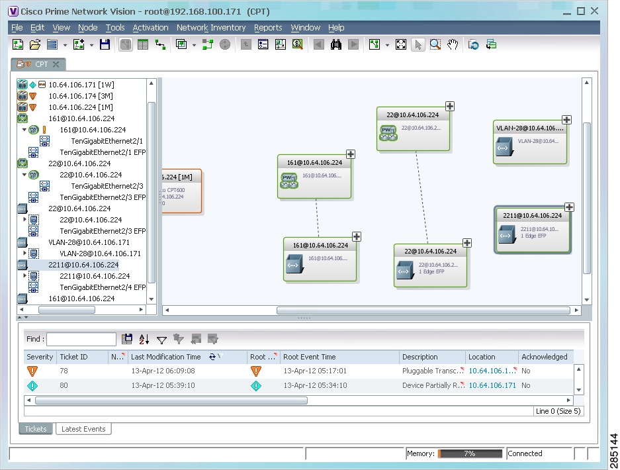The image size is (620, 470).
Task: Sort by the Severity column header
Action: (40, 357)
